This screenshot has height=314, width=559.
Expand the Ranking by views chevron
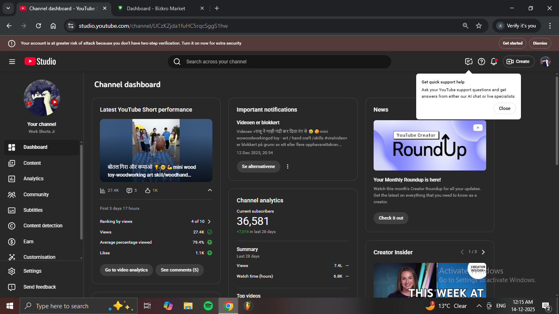pyautogui.click(x=209, y=222)
